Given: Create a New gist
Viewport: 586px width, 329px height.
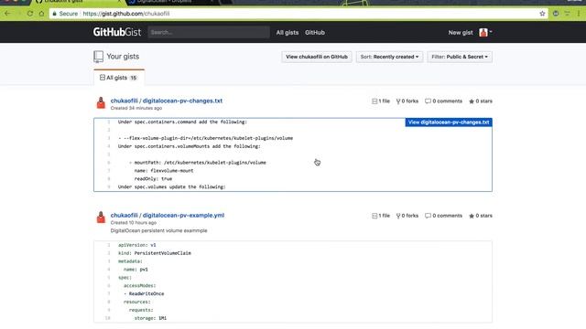Looking at the screenshot, I should pos(461,33).
